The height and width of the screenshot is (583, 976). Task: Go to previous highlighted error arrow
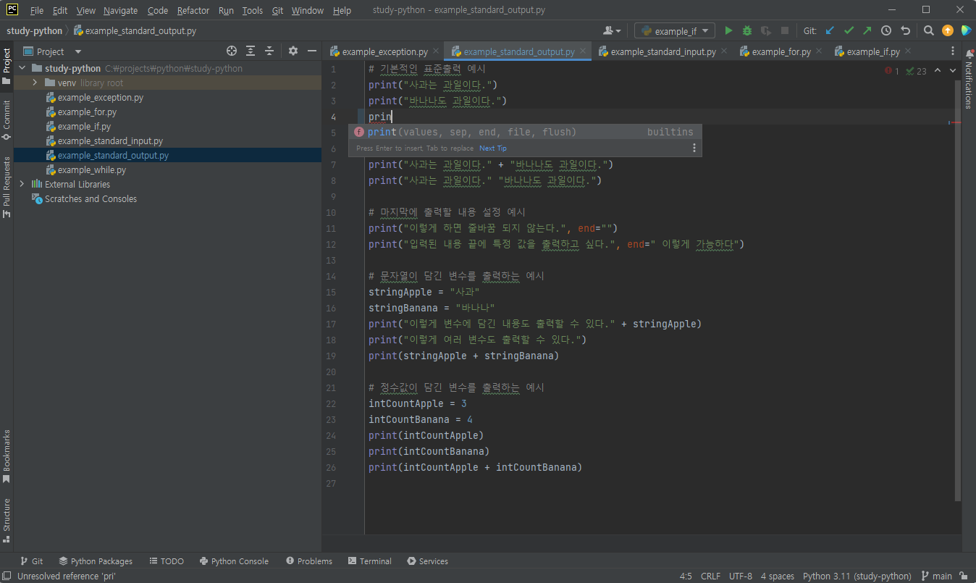938,71
